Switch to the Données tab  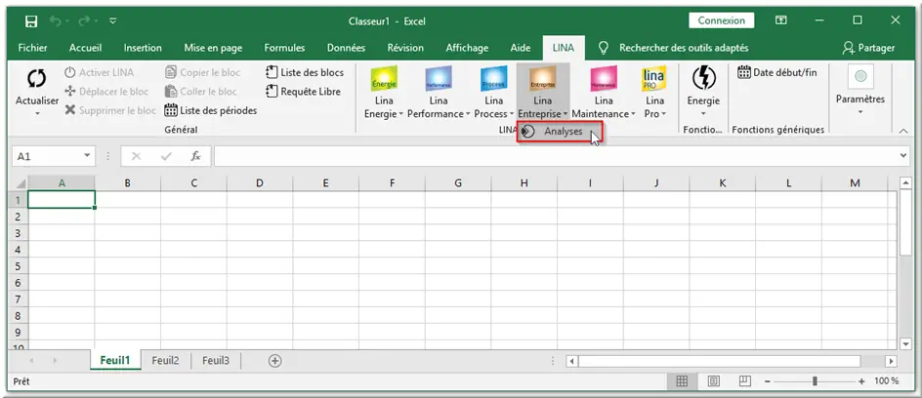click(347, 48)
